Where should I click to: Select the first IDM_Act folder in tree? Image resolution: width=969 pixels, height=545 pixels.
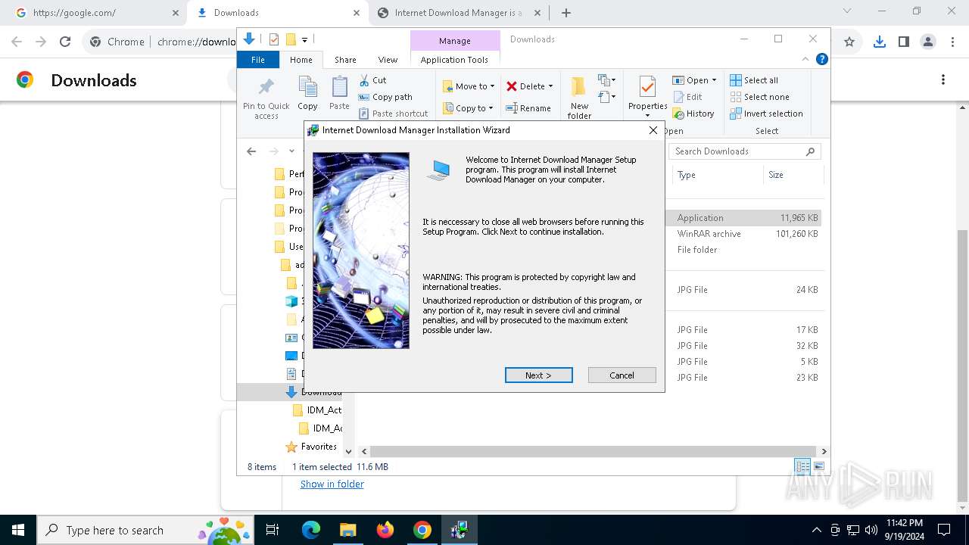(x=316, y=410)
